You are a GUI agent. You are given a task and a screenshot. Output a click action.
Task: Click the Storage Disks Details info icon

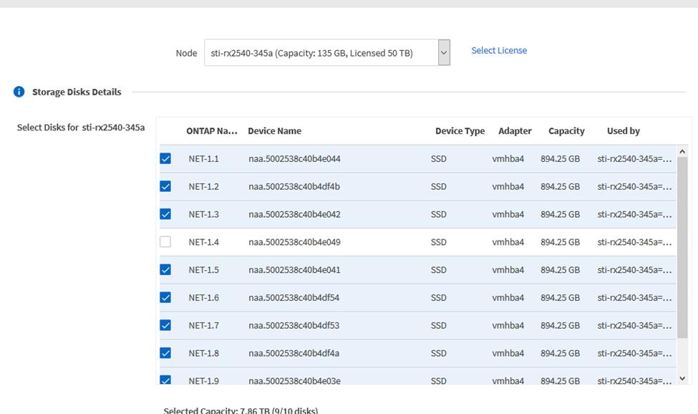pos(19,92)
